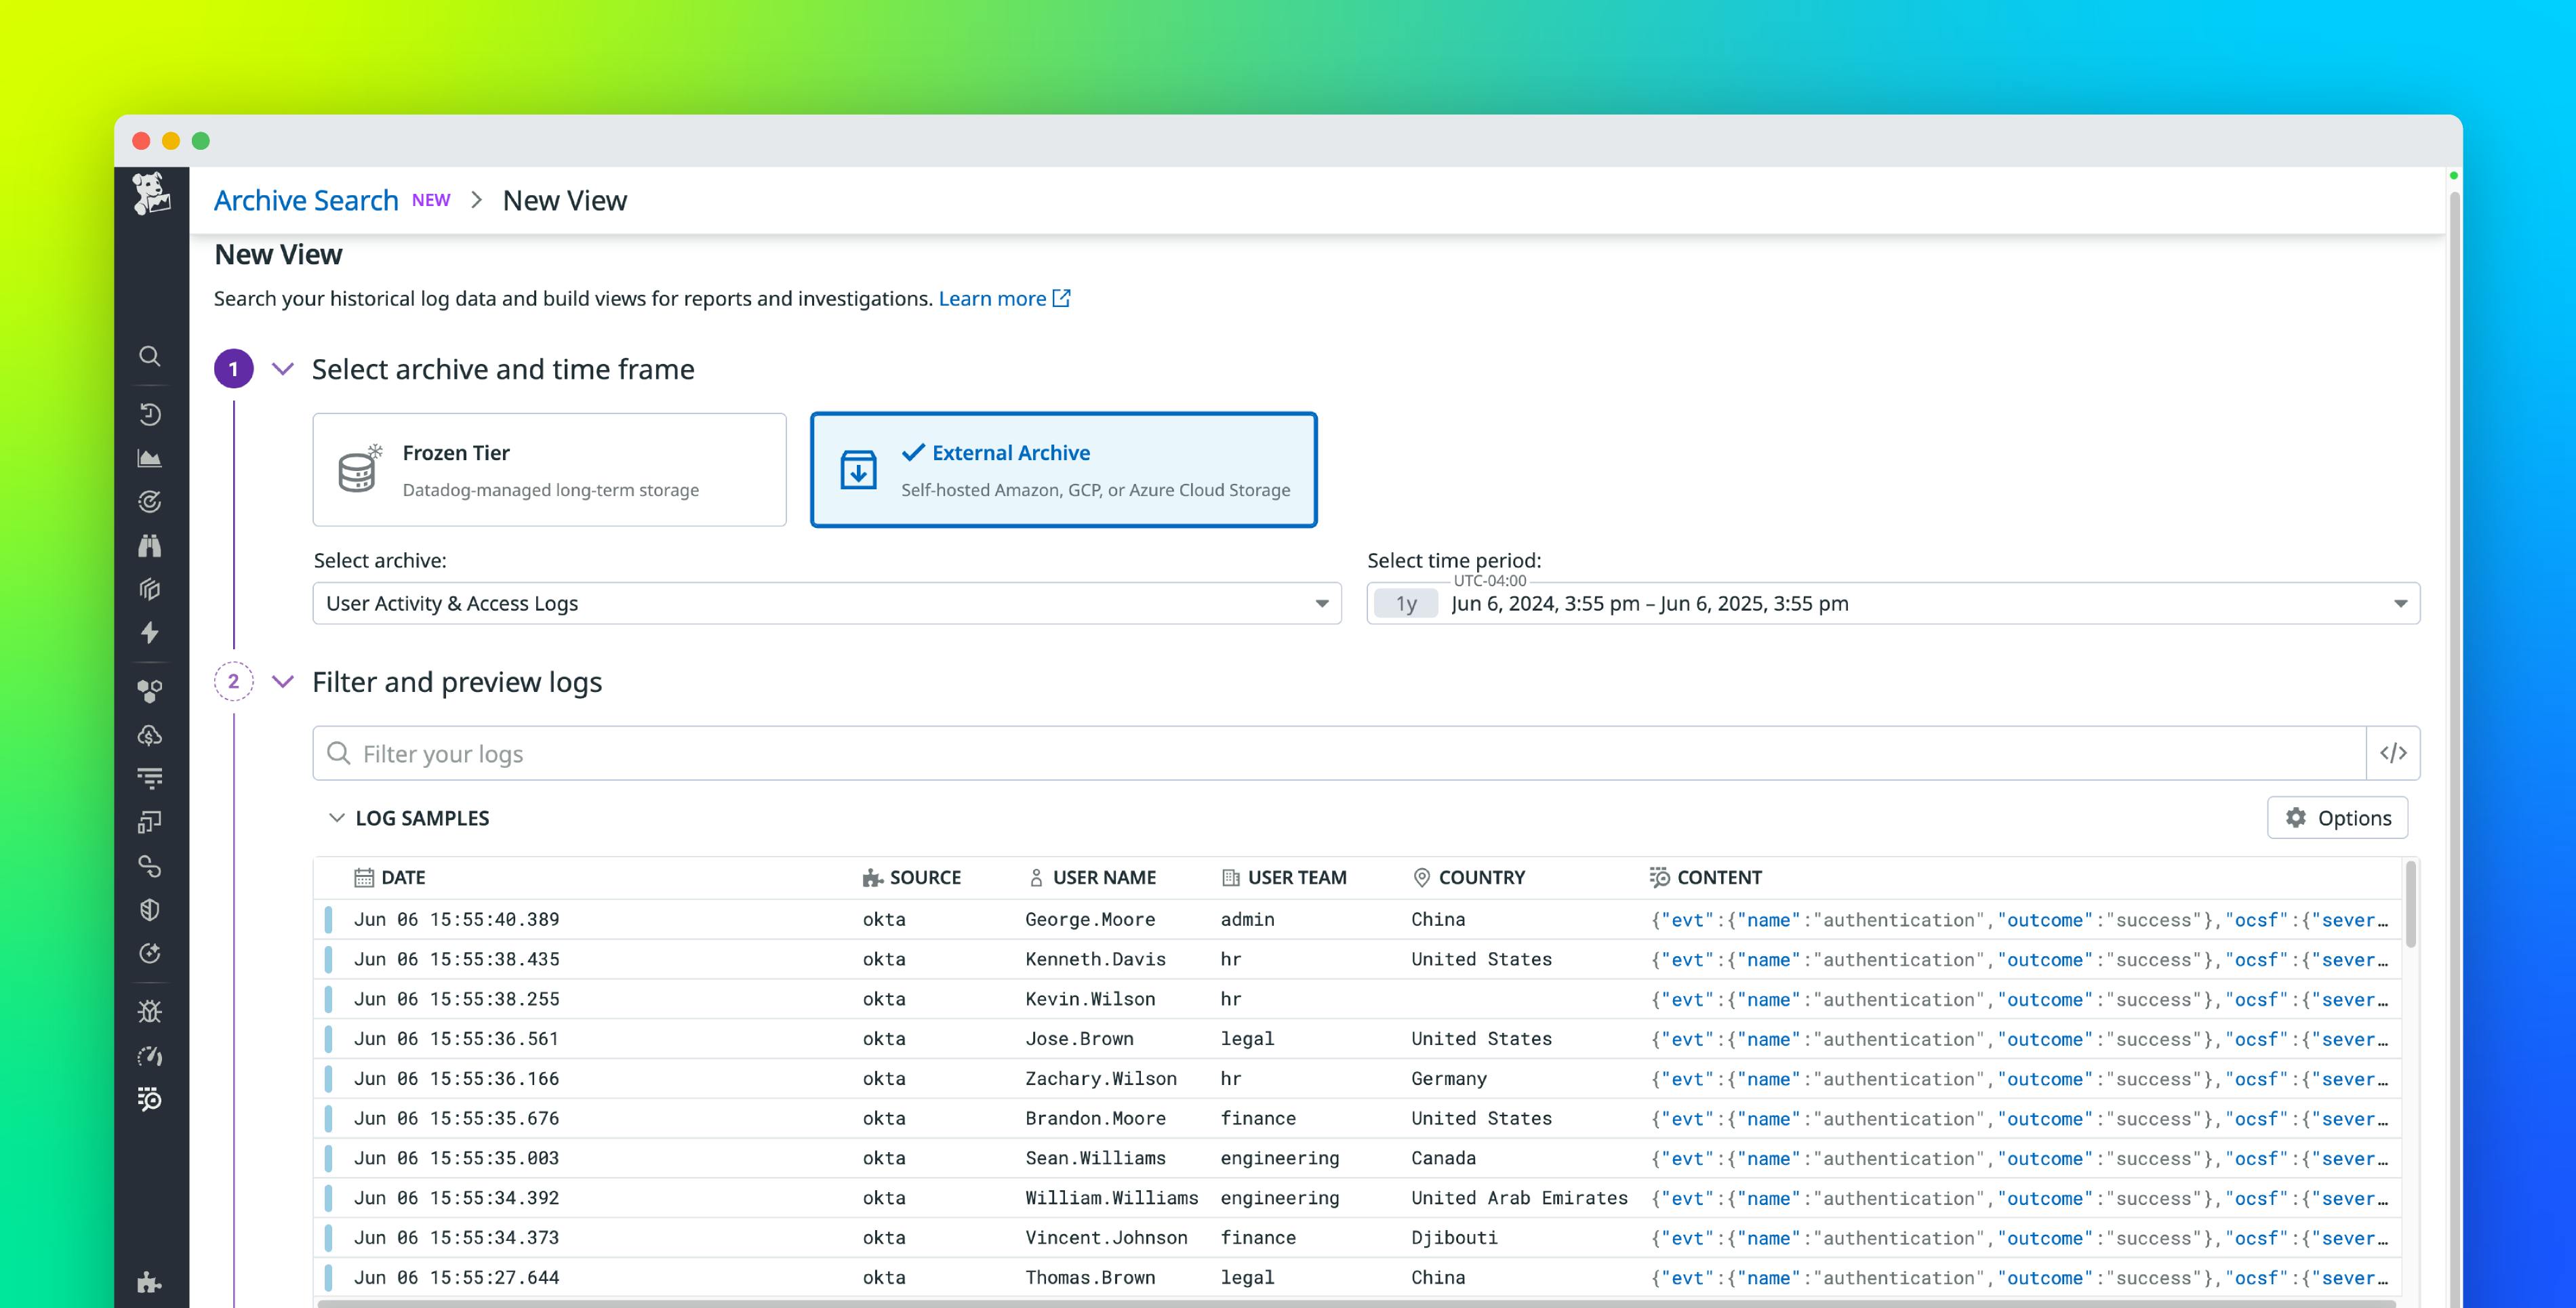Select the binoculars Watchdog icon in sidebar
Image resolution: width=2576 pixels, height=1308 pixels.
pyautogui.click(x=150, y=545)
